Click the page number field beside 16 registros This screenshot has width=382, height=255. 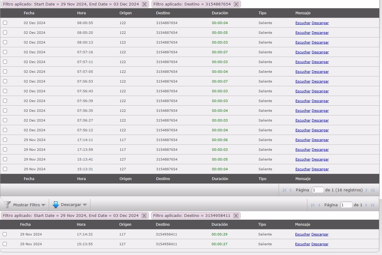(318, 190)
